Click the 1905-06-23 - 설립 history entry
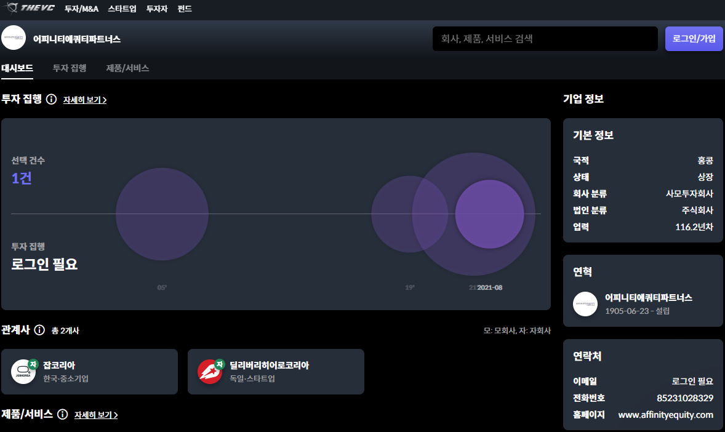 [x=637, y=311]
